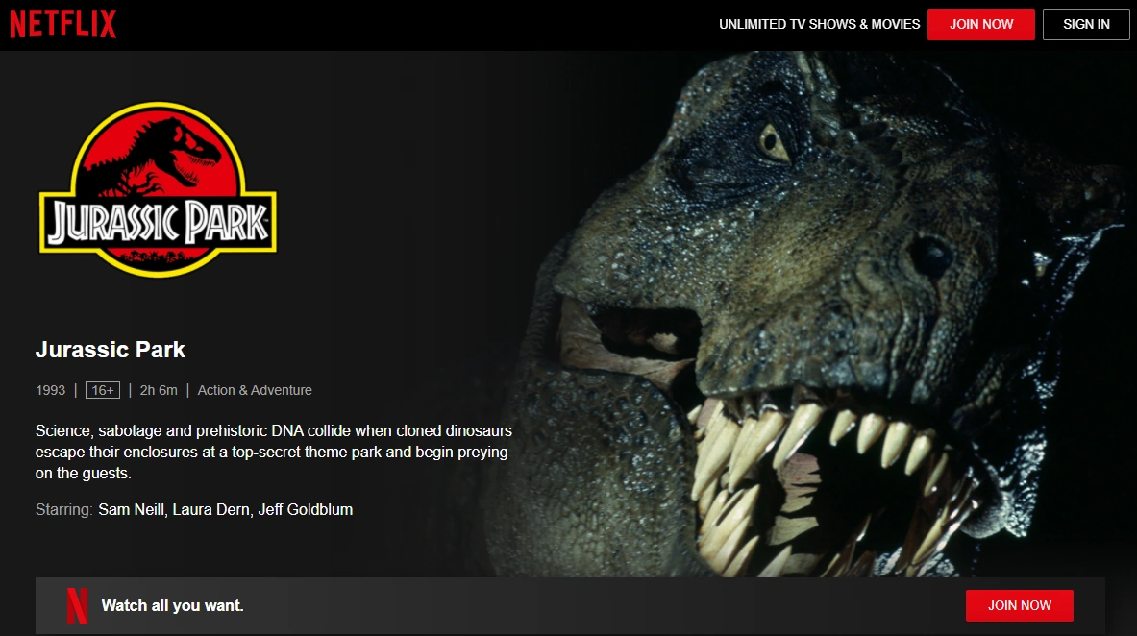Viewport: 1137px width, 636px height.
Task: Click the 'Starring:' label
Action: tap(63, 510)
